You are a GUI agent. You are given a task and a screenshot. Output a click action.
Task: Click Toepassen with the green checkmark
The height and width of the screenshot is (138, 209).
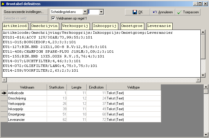(187, 12)
